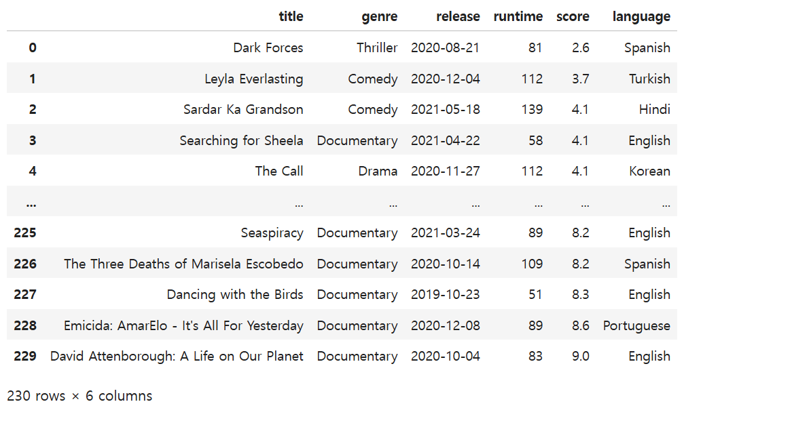The image size is (792, 423).
Task: Select the score column header
Action: 573,17
